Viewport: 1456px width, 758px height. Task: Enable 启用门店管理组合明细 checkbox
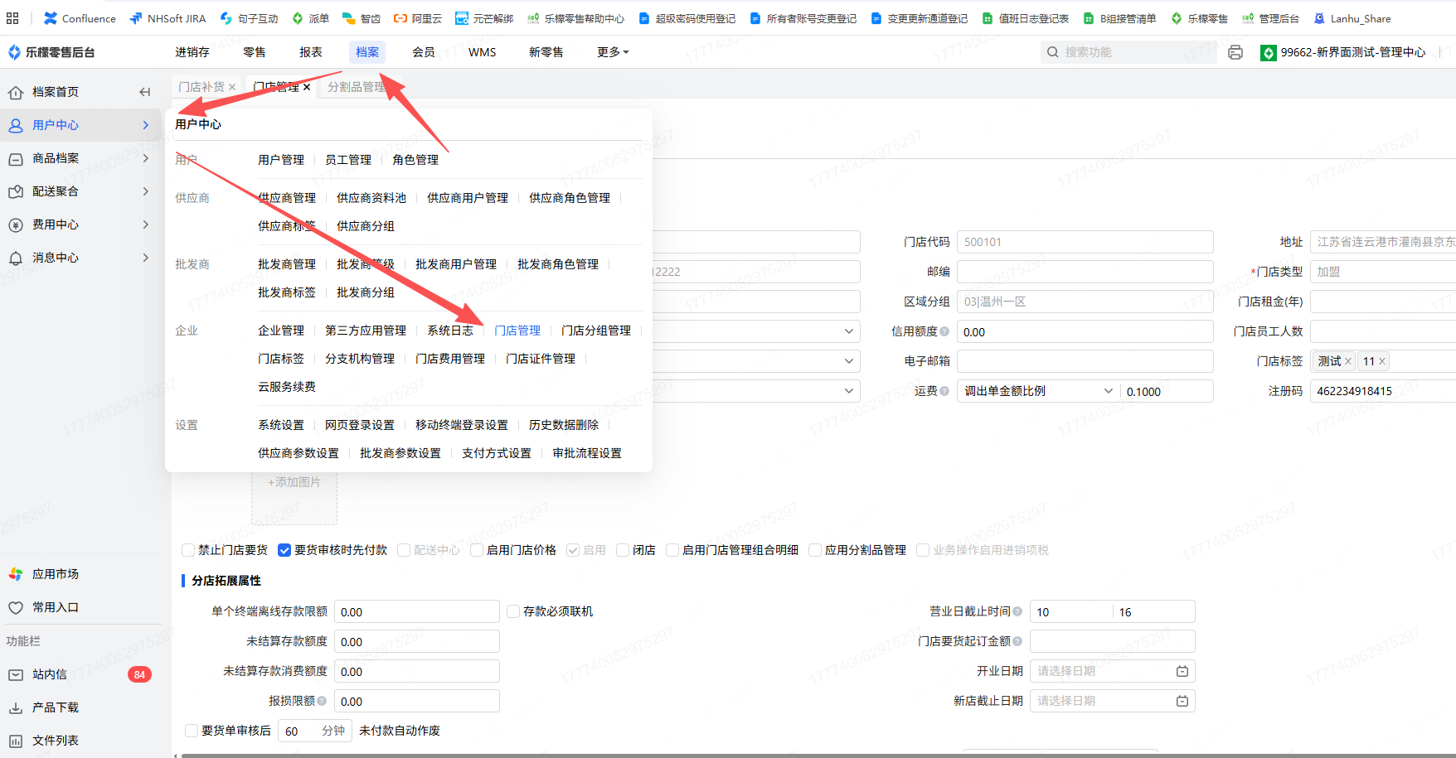pos(672,550)
